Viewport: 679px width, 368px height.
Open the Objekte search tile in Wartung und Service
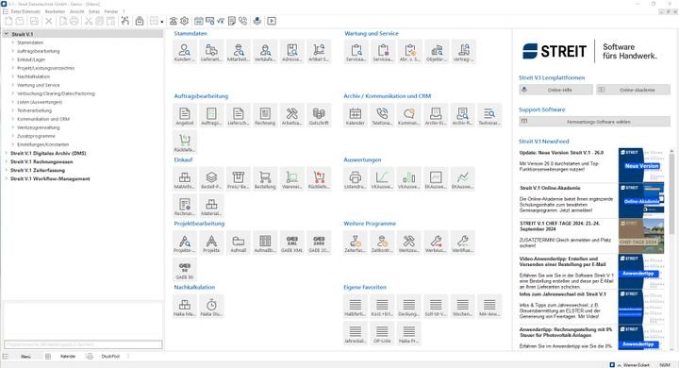coord(437,52)
